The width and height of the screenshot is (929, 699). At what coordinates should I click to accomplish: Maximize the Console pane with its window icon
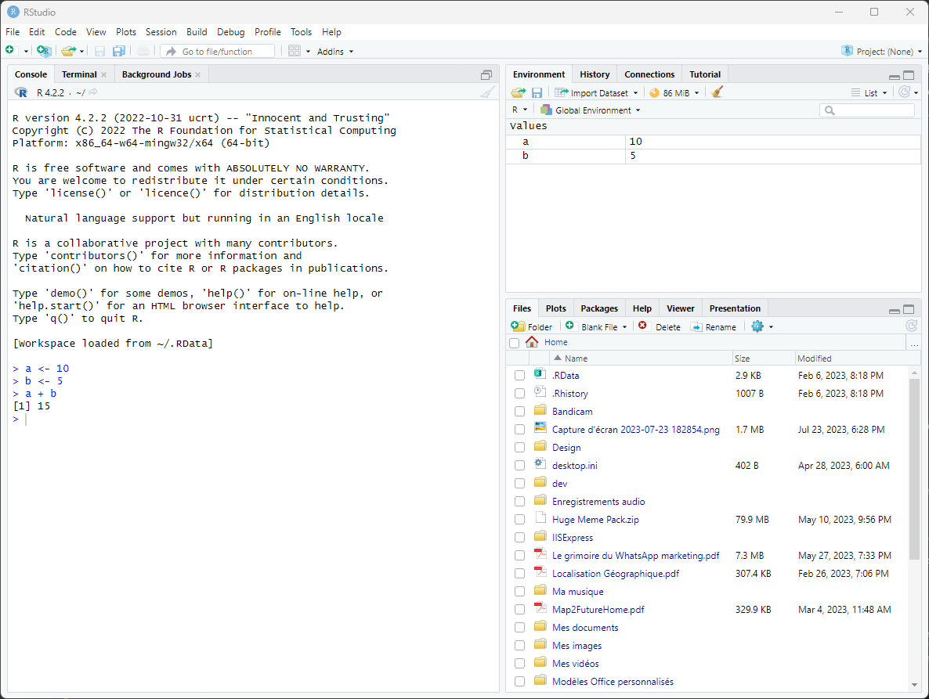(x=486, y=74)
